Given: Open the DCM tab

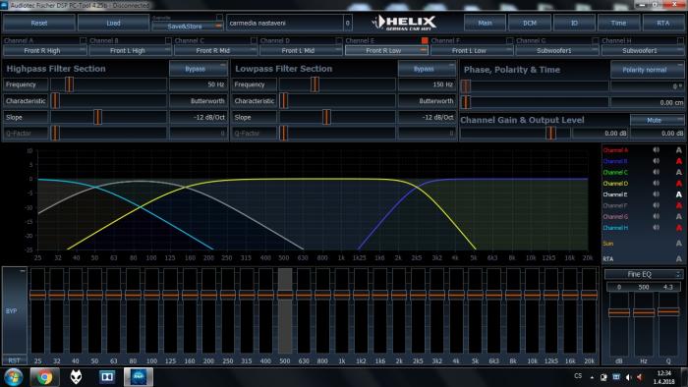Looking at the screenshot, I should (530, 23).
